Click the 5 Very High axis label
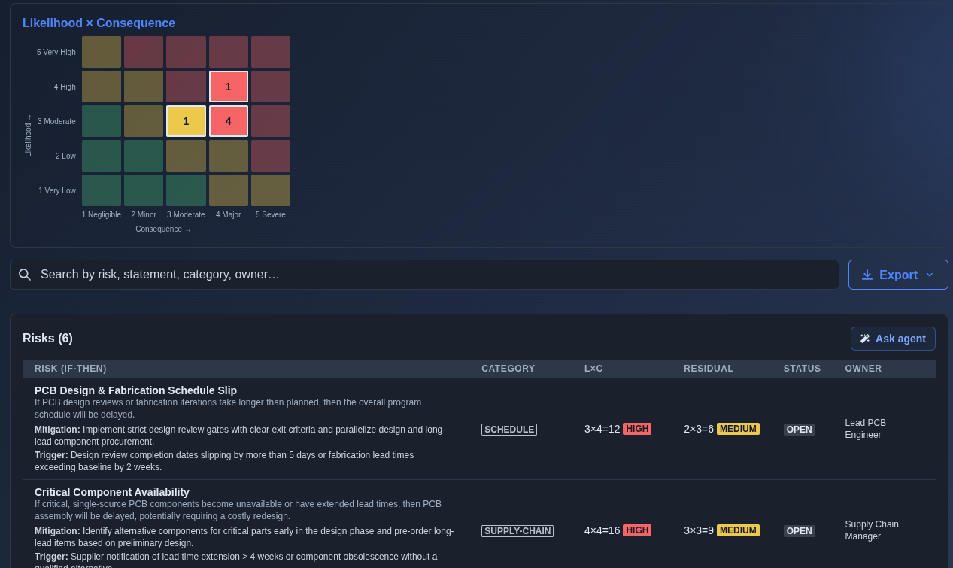The width and height of the screenshot is (953, 568). pos(56,52)
